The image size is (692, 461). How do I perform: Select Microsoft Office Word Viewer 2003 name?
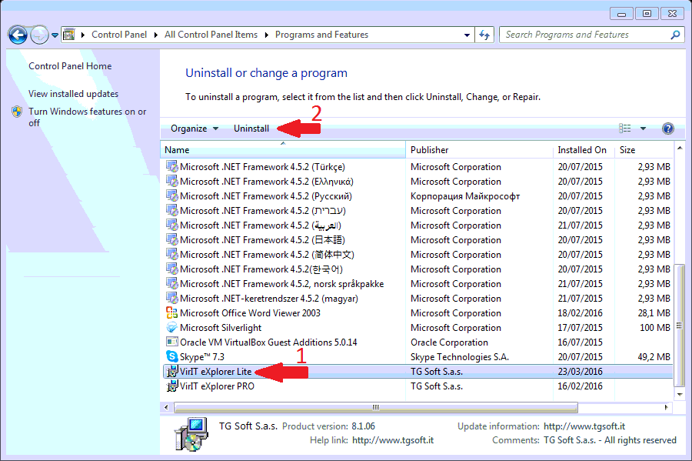point(250,313)
